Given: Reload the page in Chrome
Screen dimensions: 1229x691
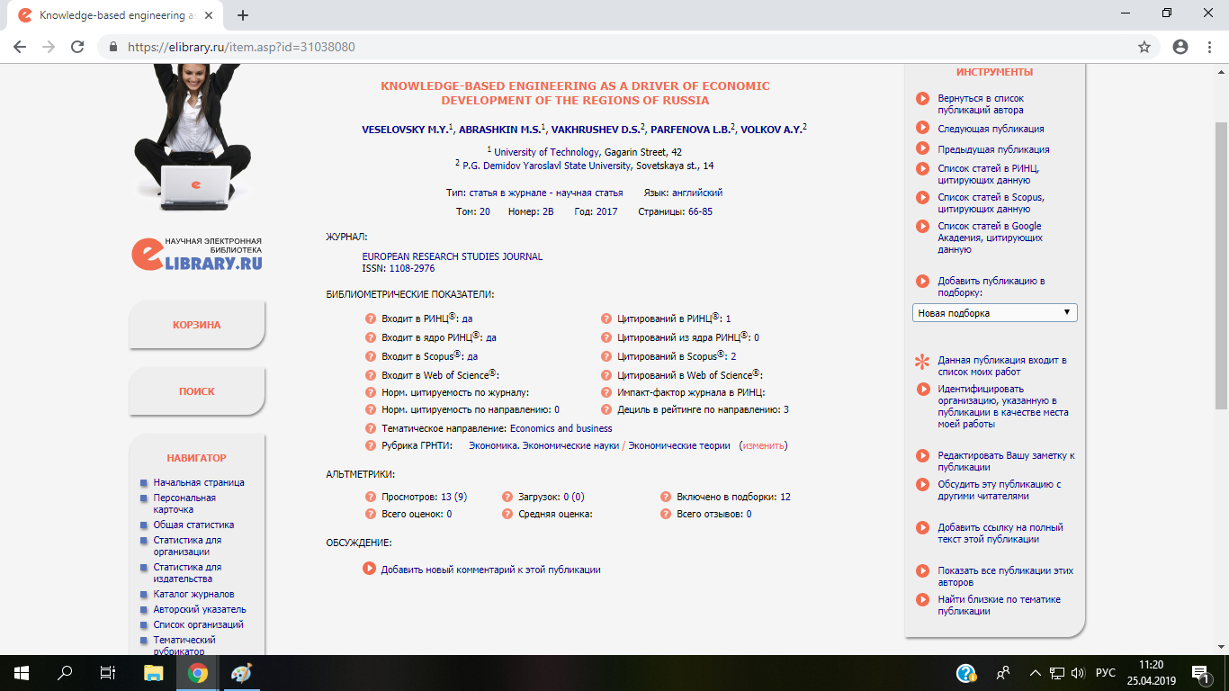Looking at the screenshot, I should (x=77, y=47).
